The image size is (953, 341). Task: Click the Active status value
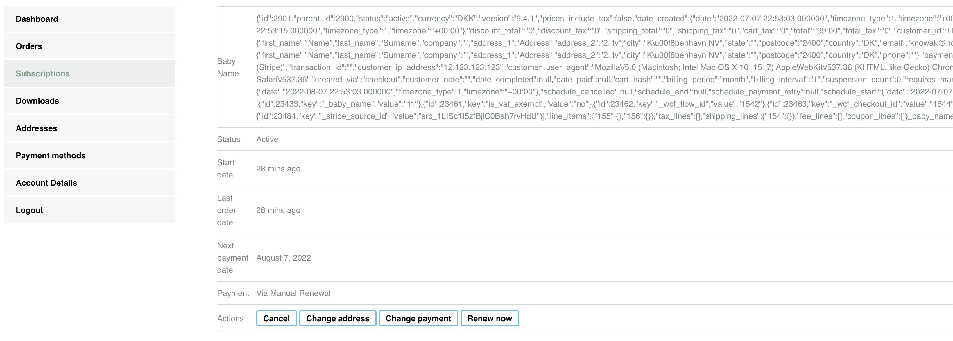coord(267,139)
